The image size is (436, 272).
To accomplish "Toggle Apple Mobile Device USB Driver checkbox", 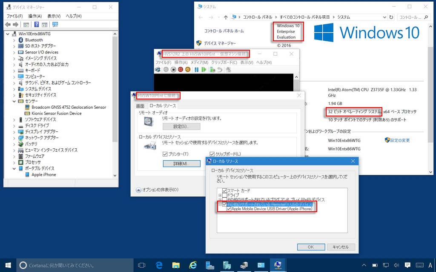I will click(229, 209).
